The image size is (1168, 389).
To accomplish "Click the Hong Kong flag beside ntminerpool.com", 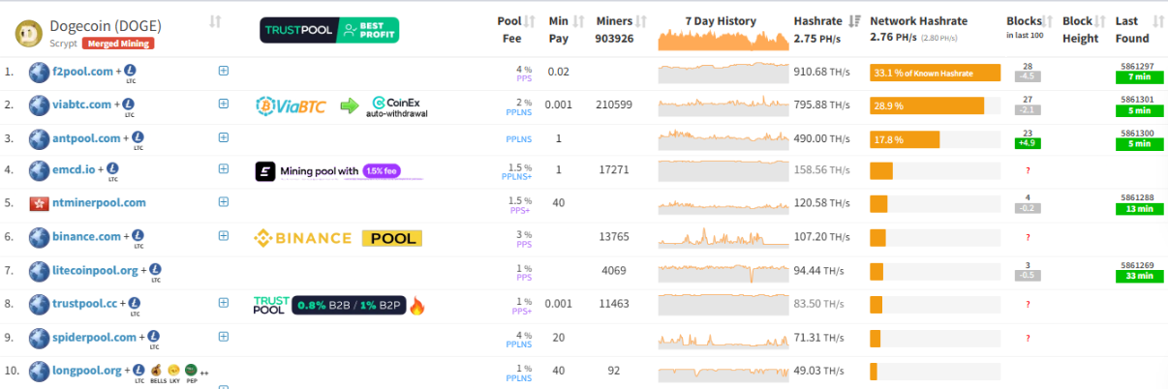I will coord(39,203).
